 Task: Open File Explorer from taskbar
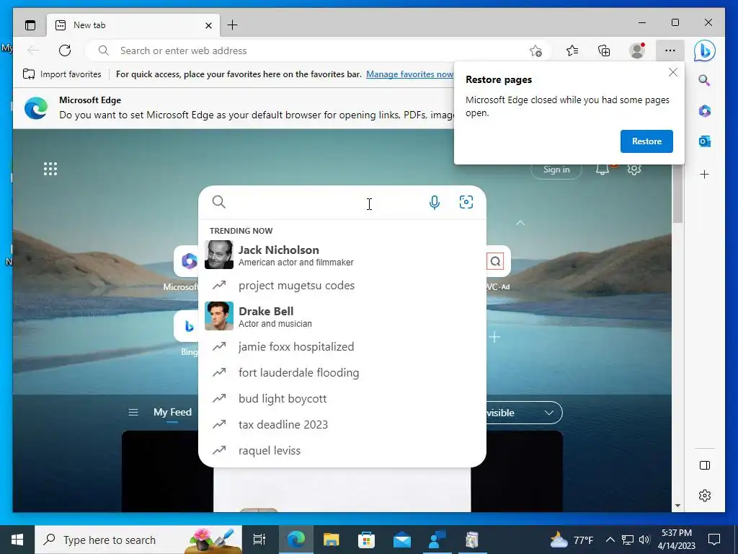pyautogui.click(x=331, y=540)
